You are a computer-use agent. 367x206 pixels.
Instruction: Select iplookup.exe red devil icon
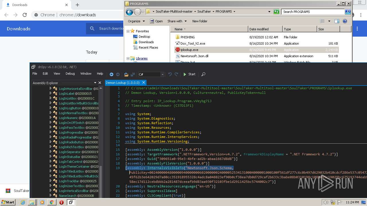pos(177,50)
